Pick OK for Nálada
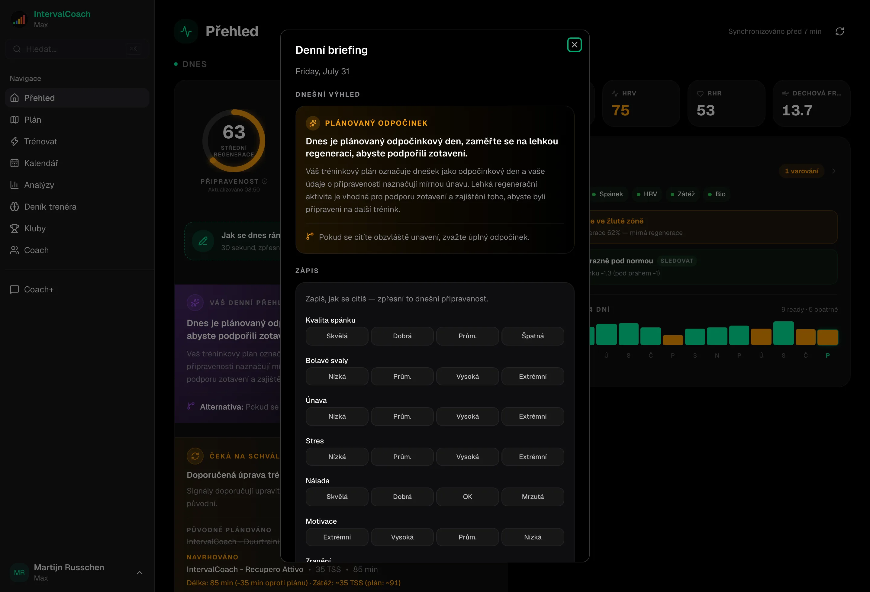This screenshot has width=870, height=592. (x=468, y=497)
